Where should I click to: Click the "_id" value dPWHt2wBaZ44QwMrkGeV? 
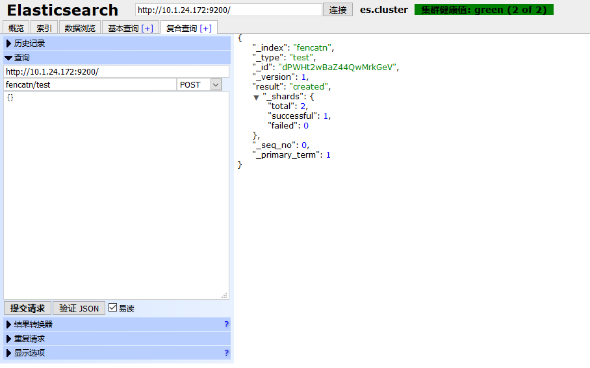pyautogui.click(x=337, y=67)
